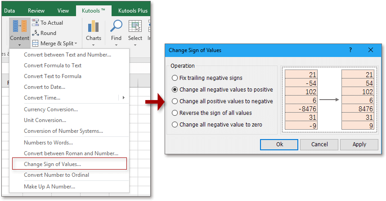
Task: Open the Charts icon
Action: pyautogui.click(x=93, y=26)
